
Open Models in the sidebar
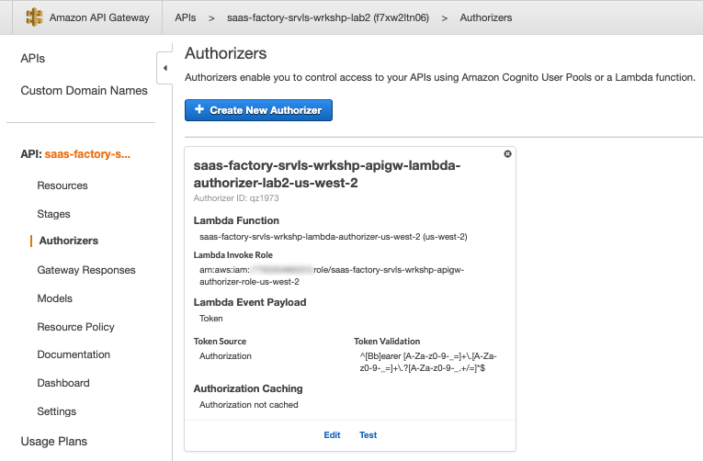tap(55, 298)
